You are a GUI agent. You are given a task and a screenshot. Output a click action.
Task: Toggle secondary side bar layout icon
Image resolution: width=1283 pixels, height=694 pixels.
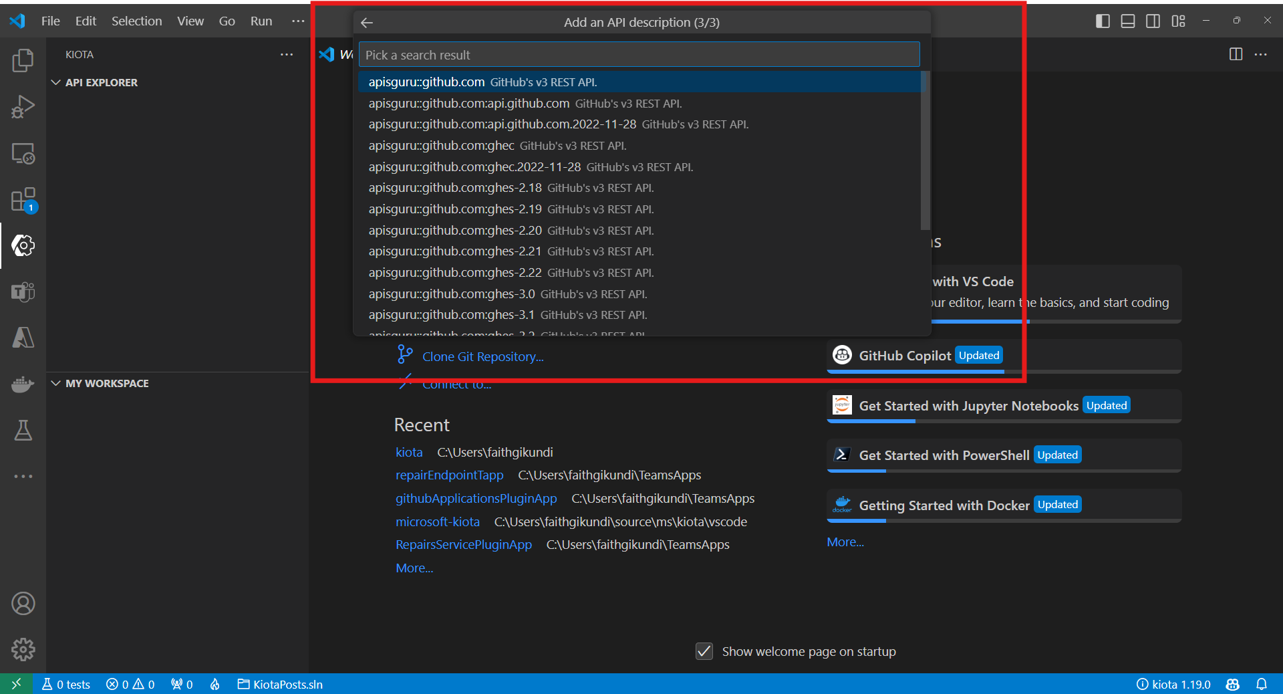coord(1153,21)
